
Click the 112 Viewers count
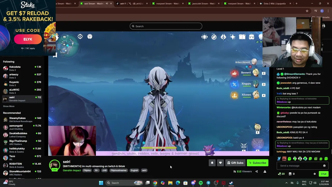pos(243,171)
